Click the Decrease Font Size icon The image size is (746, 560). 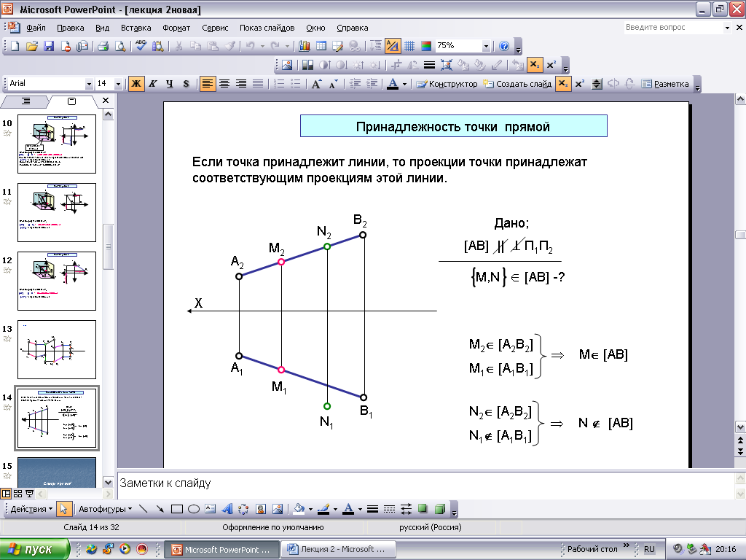coord(334,84)
